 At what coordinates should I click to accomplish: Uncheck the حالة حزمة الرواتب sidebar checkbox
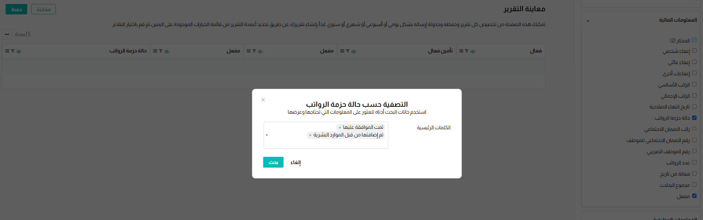click(x=694, y=118)
